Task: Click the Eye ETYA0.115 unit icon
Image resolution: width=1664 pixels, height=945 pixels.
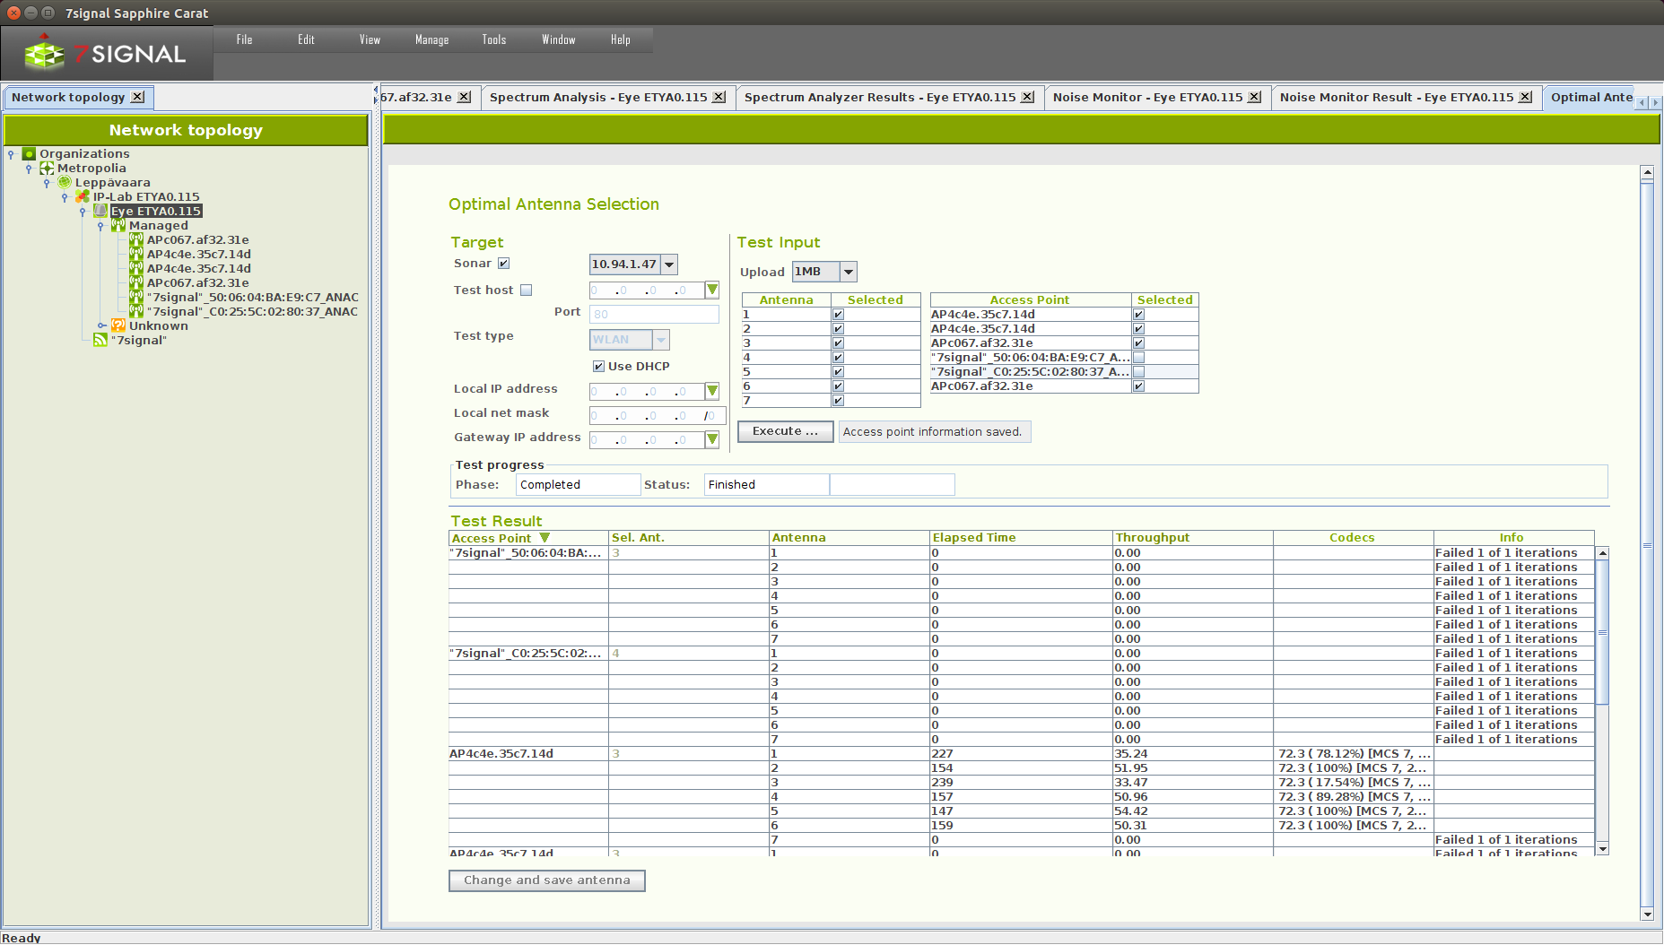Action: tap(100, 212)
